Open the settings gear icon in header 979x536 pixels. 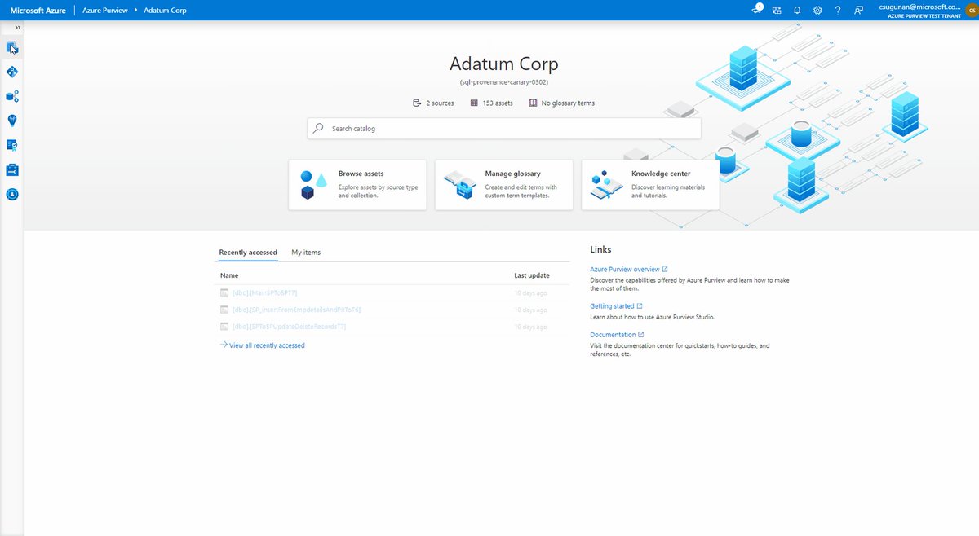coord(817,11)
